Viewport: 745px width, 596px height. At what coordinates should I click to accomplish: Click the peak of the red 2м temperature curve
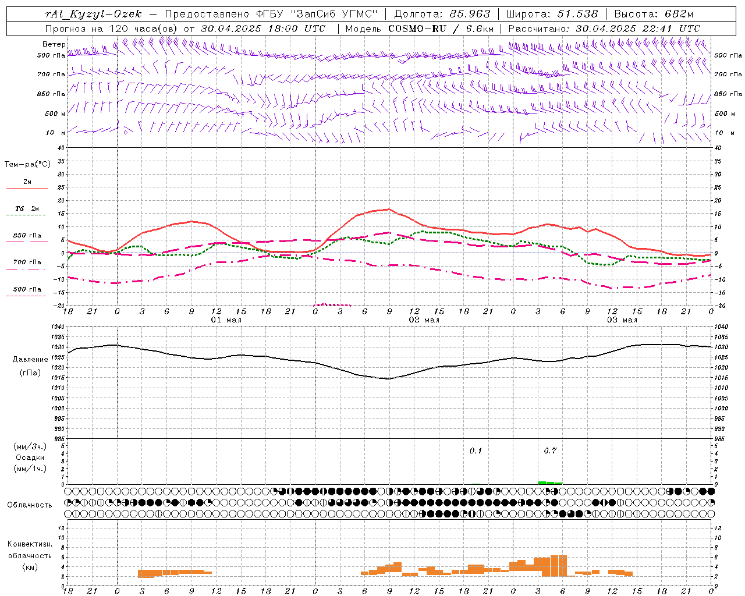coord(389,209)
